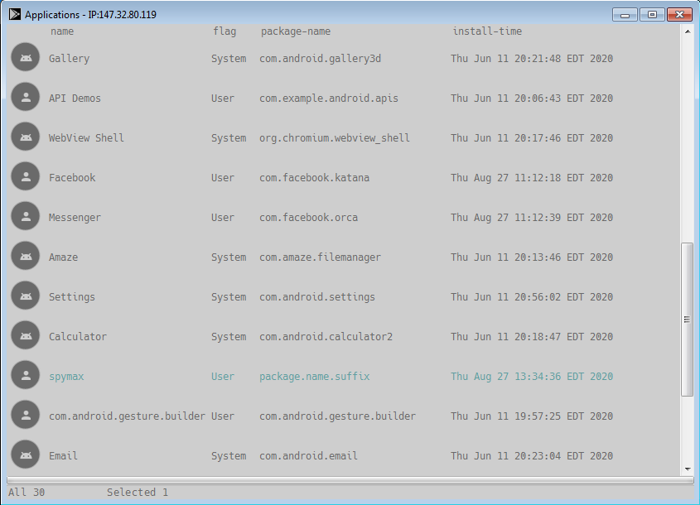
Task: Click the scrollbar down arrow
Action: point(688,469)
